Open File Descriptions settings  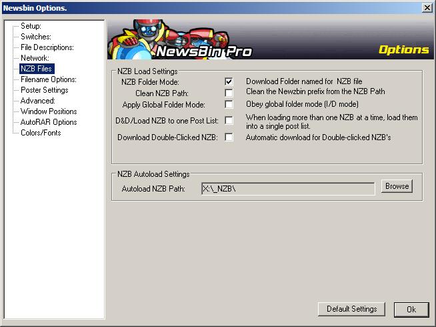pyautogui.click(x=47, y=47)
